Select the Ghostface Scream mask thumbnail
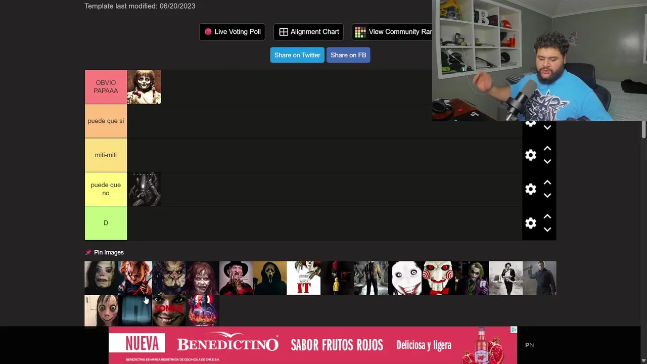This screenshot has width=647, height=364. coord(270,278)
